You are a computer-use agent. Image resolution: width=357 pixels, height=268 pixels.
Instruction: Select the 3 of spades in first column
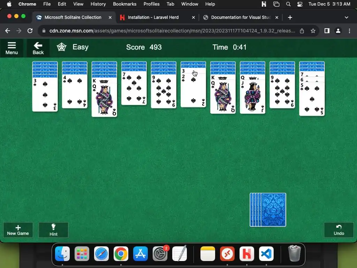click(x=45, y=95)
